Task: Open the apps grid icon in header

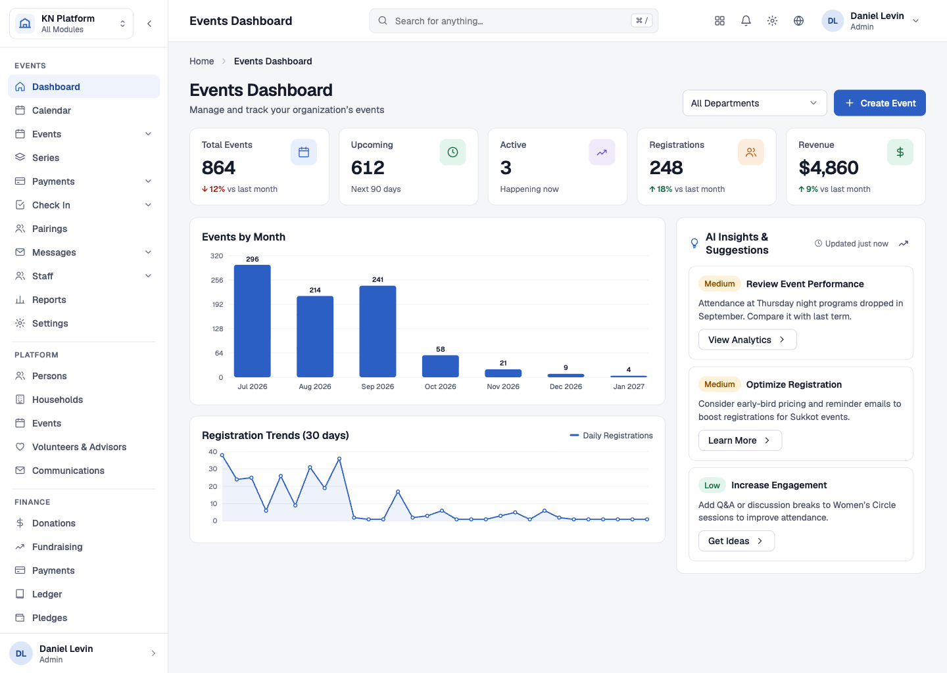Action: tap(719, 21)
